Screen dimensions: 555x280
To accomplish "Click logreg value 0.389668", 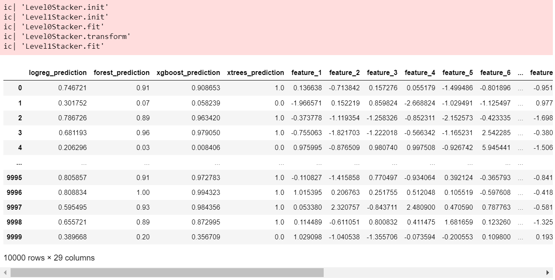I will [72, 237].
